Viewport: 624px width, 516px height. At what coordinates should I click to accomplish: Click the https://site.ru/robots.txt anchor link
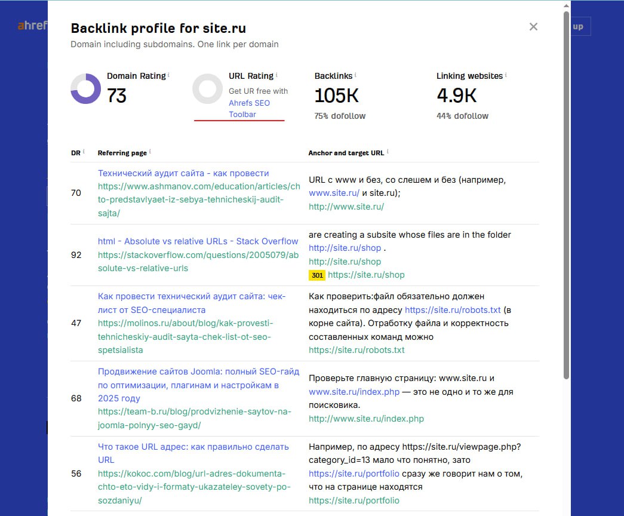453,310
